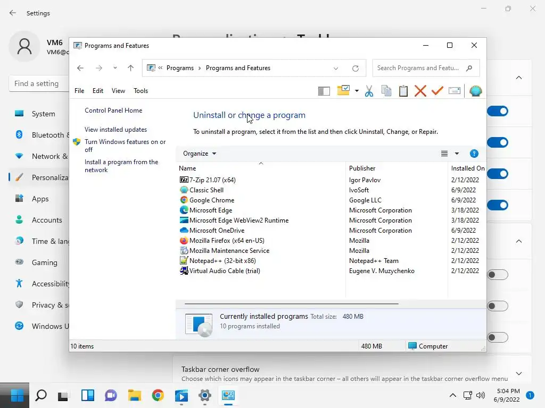Viewport: 545px width, 408px height.
Task: Select Notepad++ (32-bit x86) entry
Action: tap(222, 260)
